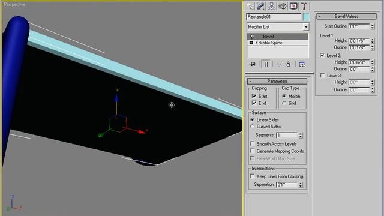Click Level 2 Outline spinner
Screen dimensions: 384x216
373,69
